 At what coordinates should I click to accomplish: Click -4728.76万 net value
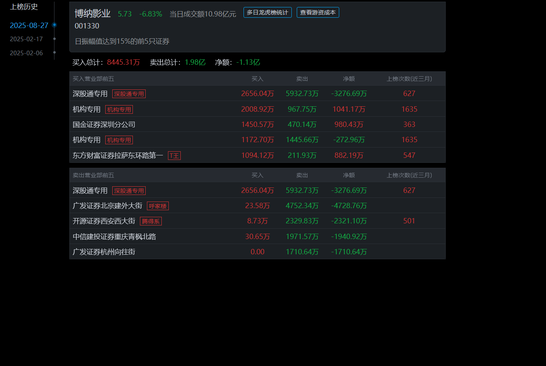pos(349,206)
